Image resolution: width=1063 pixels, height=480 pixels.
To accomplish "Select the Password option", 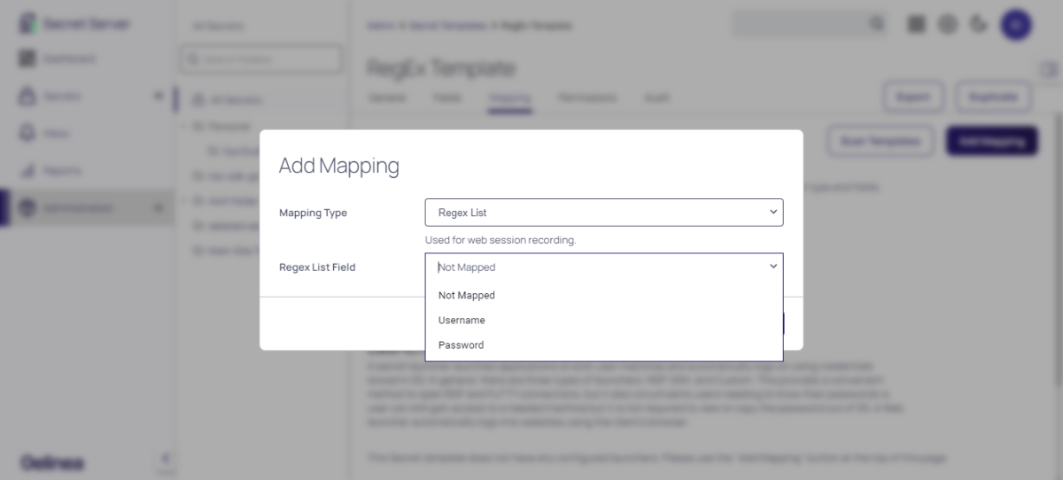I will tap(461, 345).
